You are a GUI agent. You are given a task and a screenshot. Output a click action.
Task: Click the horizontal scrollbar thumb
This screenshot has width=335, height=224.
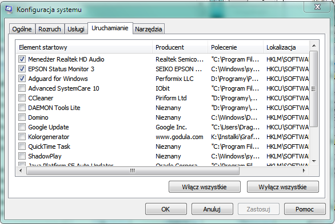133,170
